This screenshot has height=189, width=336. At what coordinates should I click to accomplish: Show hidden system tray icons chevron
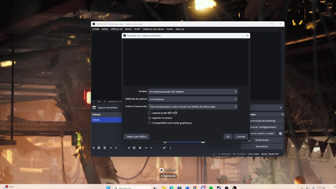click(x=301, y=188)
